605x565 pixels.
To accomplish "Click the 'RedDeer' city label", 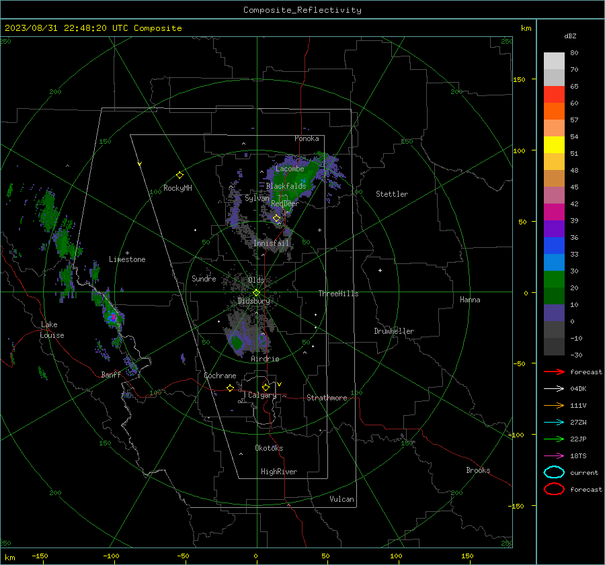I will point(285,204).
